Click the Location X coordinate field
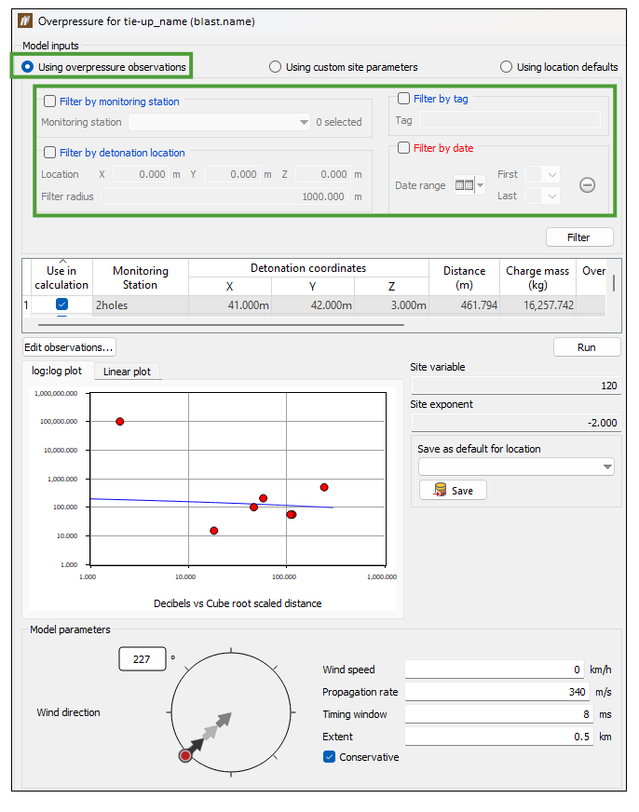Image resolution: width=639 pixels, height=812 pixels. tap(141, 174)
